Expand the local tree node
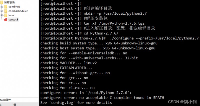The height and width of the screenshot is (106, 200). click(2, 15)
